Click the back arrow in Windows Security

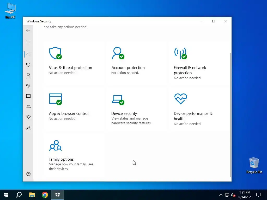click(x=28, y=30)
